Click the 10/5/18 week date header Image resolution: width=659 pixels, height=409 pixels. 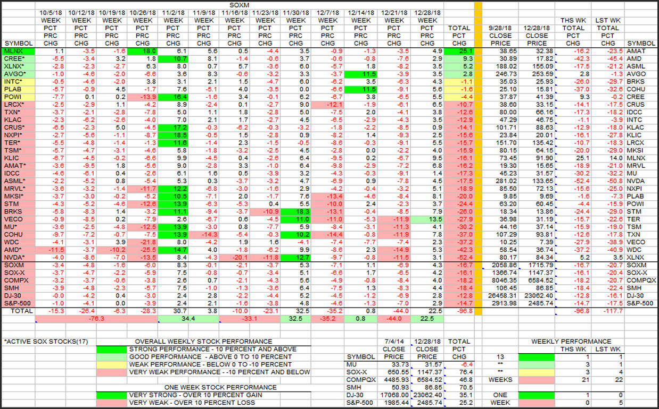[x=53, y=12]
